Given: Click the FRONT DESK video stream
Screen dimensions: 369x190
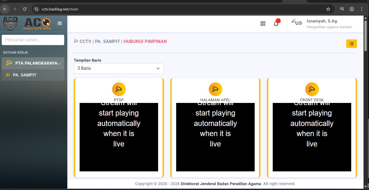Looking at the screenshot, I should (x=312, y=137).
